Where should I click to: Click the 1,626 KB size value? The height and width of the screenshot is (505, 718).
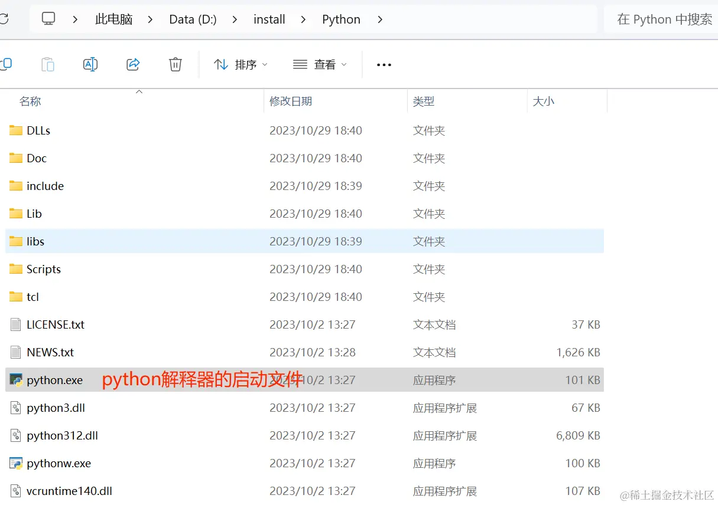coord(578,352)
